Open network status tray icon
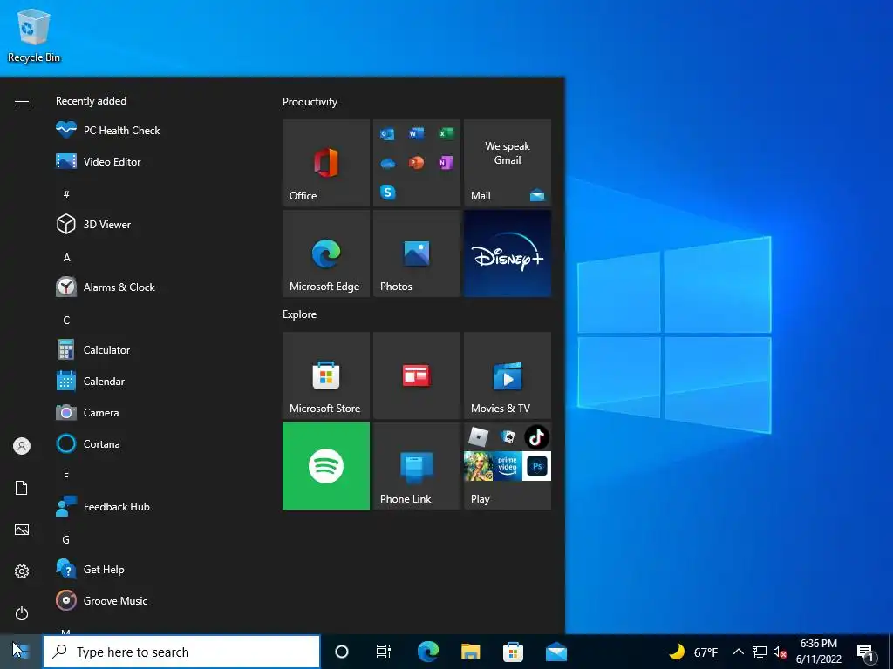Screen dimensions: 893x669 pyautogui.click(x=760, y=652)
